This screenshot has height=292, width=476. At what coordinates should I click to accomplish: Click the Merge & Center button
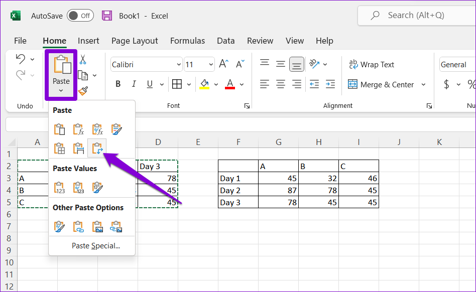[381, 85]
